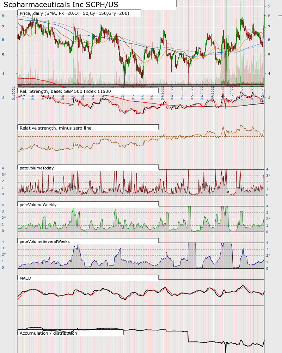
Task: Select the 2* on peteVolumeWeekly right axis
Action: [268, 219]
